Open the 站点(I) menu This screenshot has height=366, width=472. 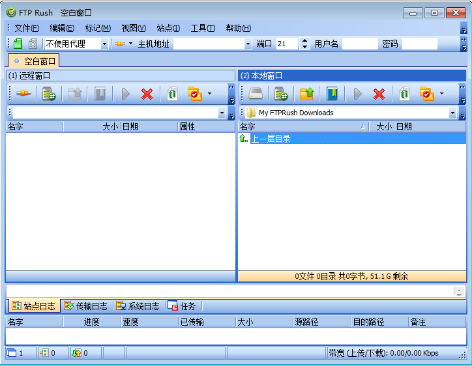click(x=168, y=28)
